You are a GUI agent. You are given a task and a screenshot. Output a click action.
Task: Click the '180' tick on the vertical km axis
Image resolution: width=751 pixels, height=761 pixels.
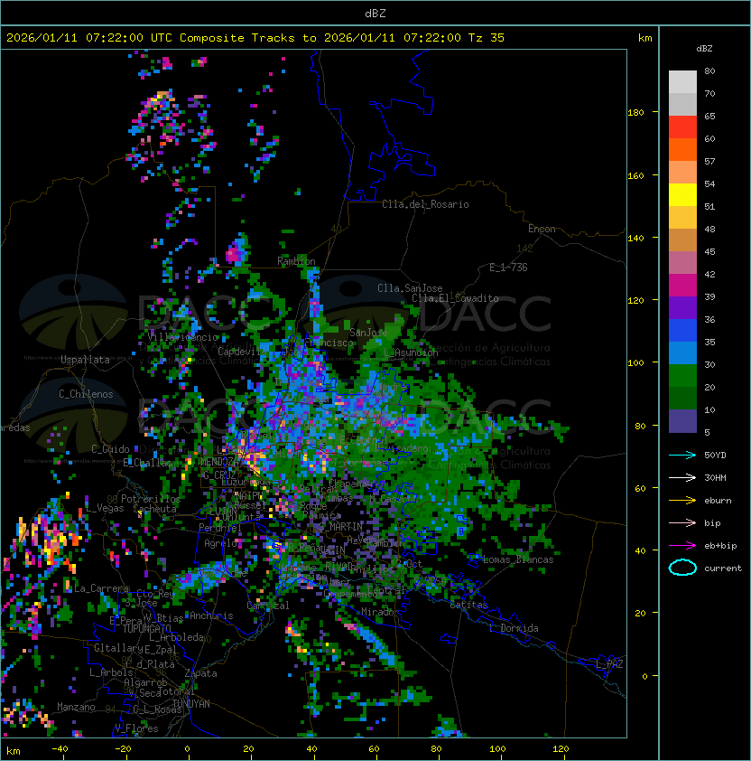635,113
